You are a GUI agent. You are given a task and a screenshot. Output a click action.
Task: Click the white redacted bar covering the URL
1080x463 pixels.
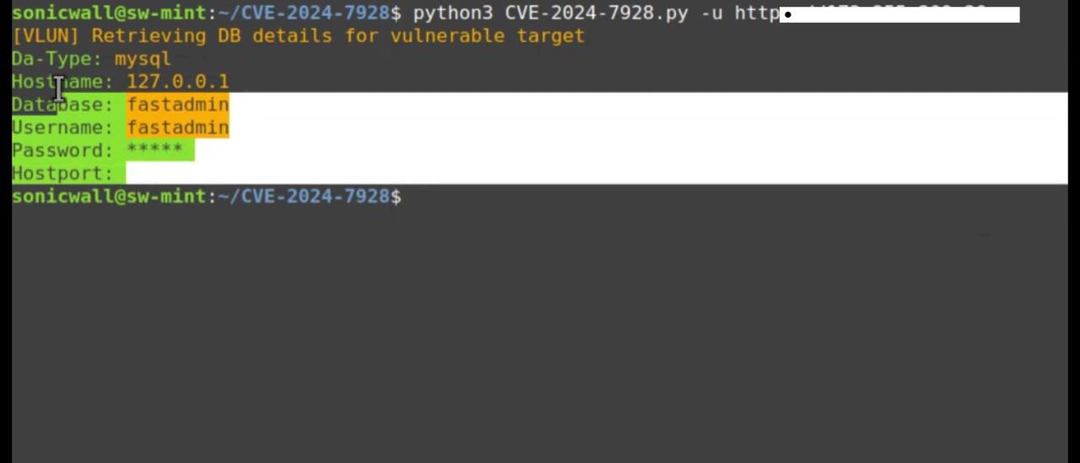899,14
